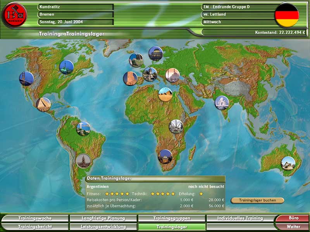This screenshot has height=232, width=310.
Task: Switch to Langfristige Planung tab
Action: pos(103,218)
